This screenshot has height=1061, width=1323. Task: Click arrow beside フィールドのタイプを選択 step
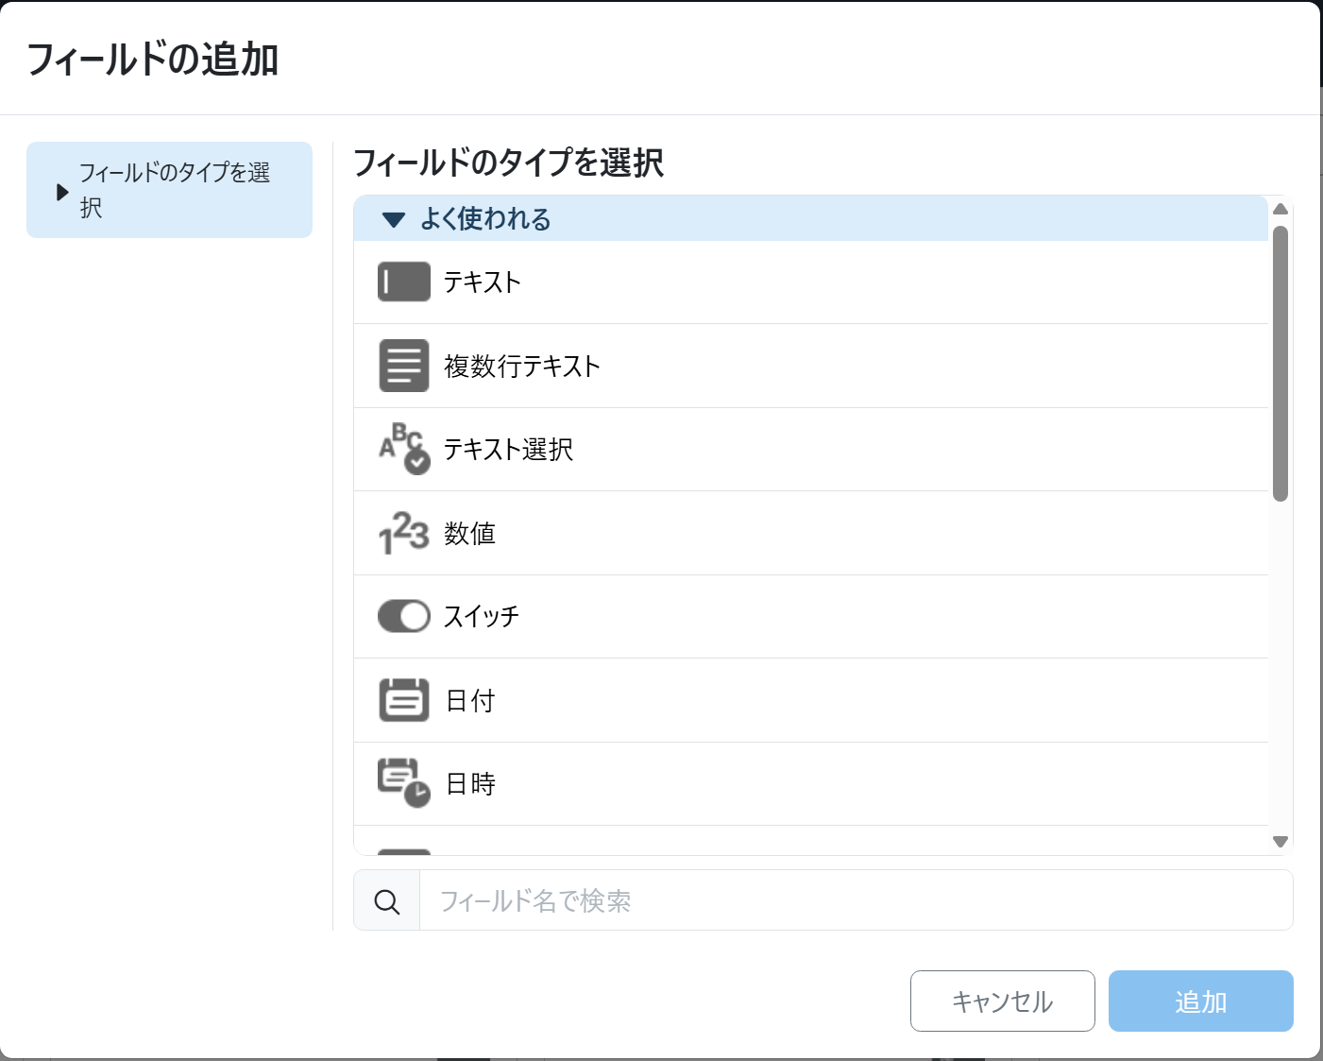click(62, 192)
